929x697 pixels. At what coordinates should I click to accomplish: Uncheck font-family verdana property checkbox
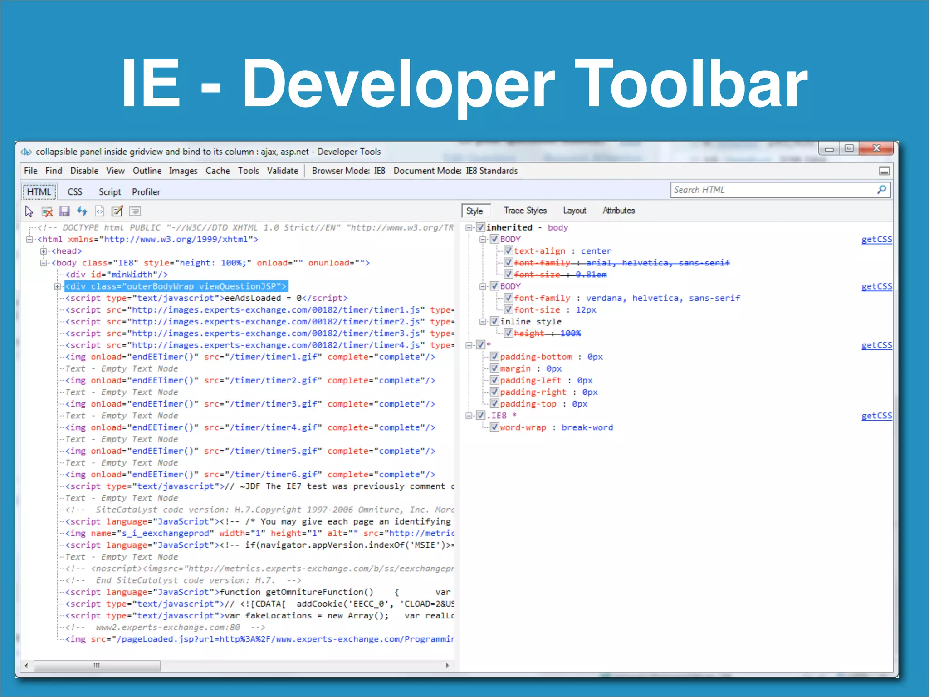pyautogui.click(x=509, y=298)
